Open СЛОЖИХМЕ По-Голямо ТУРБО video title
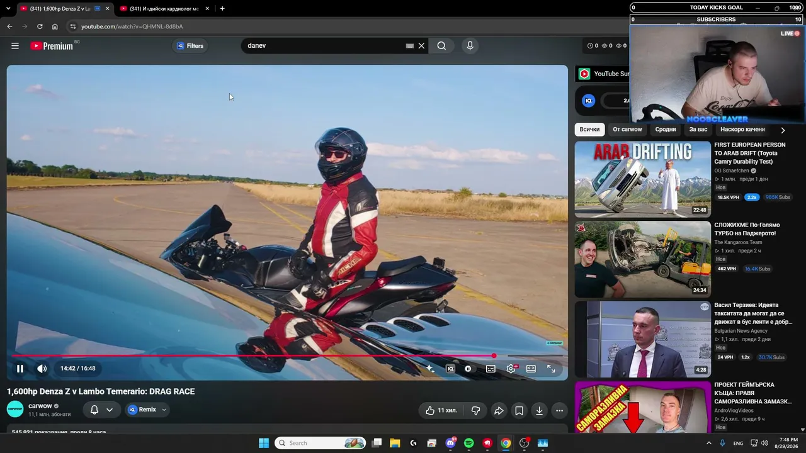Viewport: 806px width, 453px height. (747, 229)
